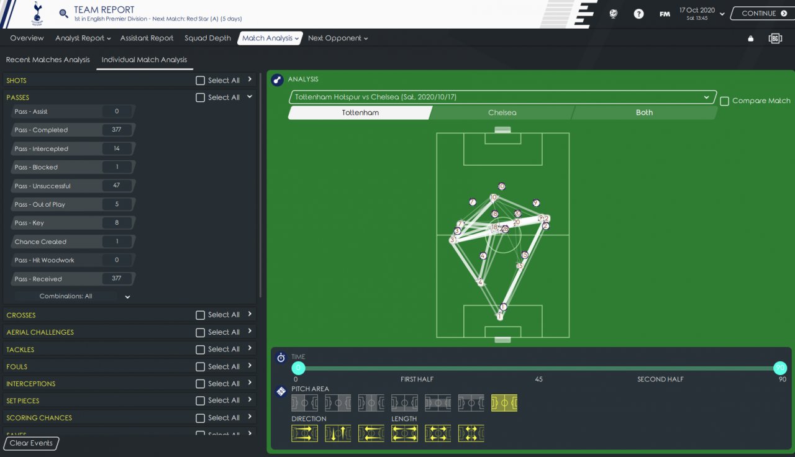Click the Analysis panel header icon
The height and width of the screenshot is (457, 795).
tap(278, 79)
